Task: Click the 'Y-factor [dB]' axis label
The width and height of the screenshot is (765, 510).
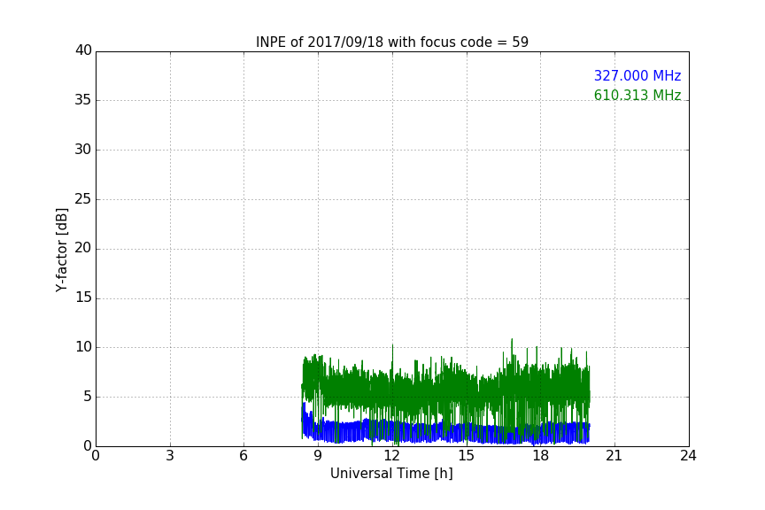Action: (x=61, y=250)
